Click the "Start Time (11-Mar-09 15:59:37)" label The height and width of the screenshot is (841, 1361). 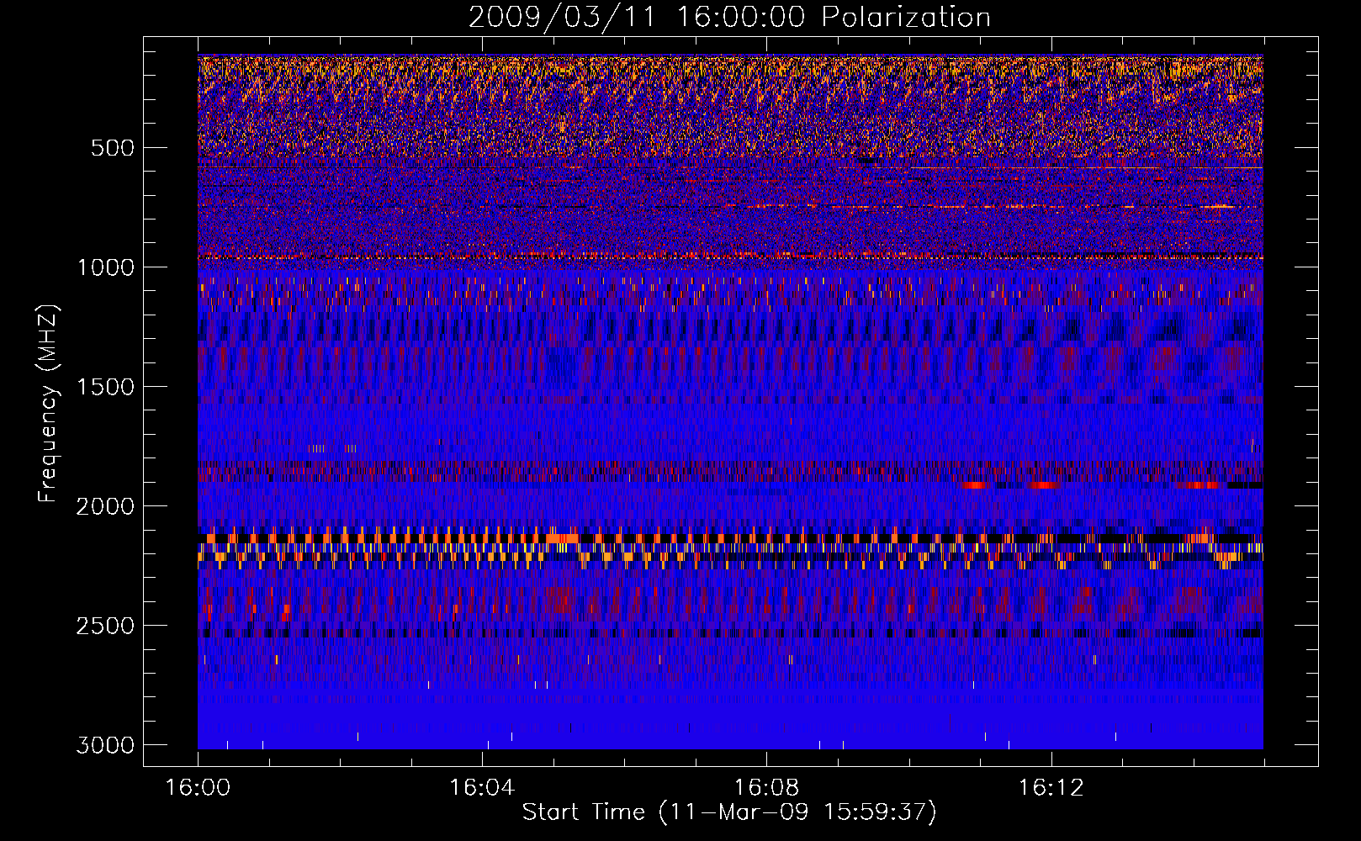[729, 812]
